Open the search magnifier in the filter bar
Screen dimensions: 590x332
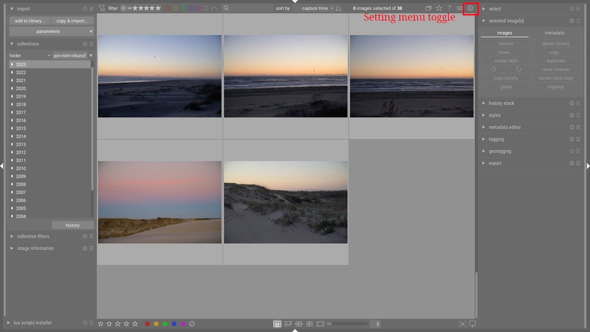click(225, 8)
